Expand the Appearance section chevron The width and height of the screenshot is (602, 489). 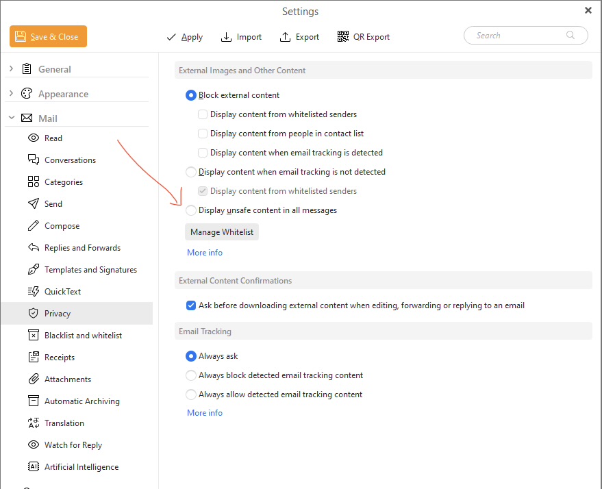tap(11, 93)
